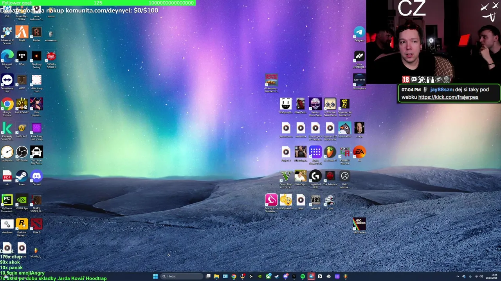Viewport: 501px width, 281px height.
Task: Open the UserBenchmark desktop shortcut
Action: (x=7, y=154)
